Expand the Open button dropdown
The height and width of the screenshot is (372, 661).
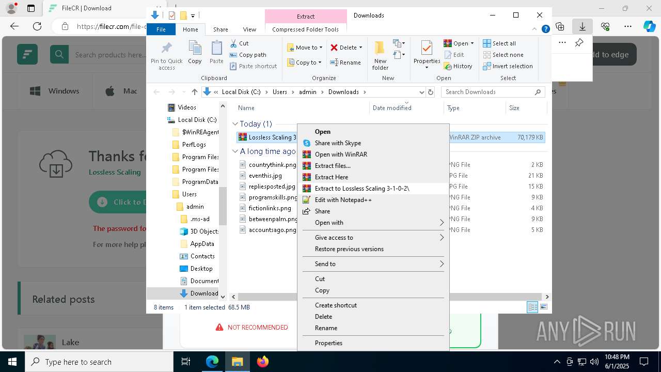click(x=472, y=43)
